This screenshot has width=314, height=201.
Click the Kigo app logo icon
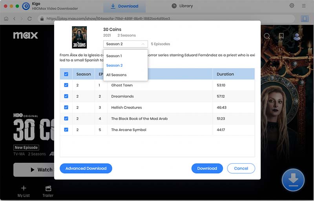tap(26, 6)
